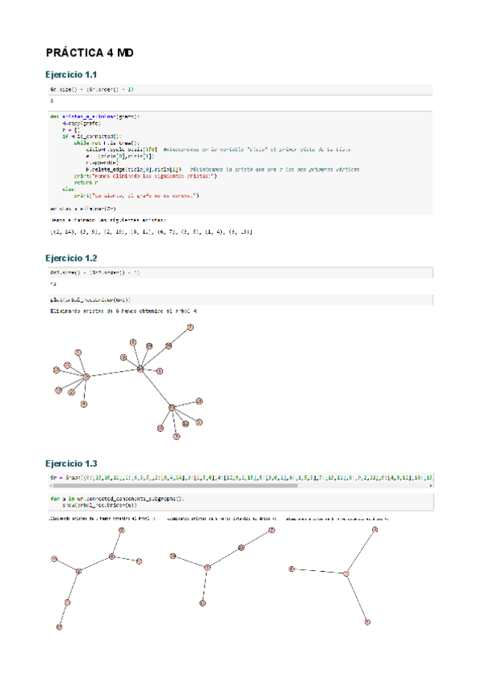Click the plot(arbol_recubridor(Gr2)) code cell

[240, 299]
